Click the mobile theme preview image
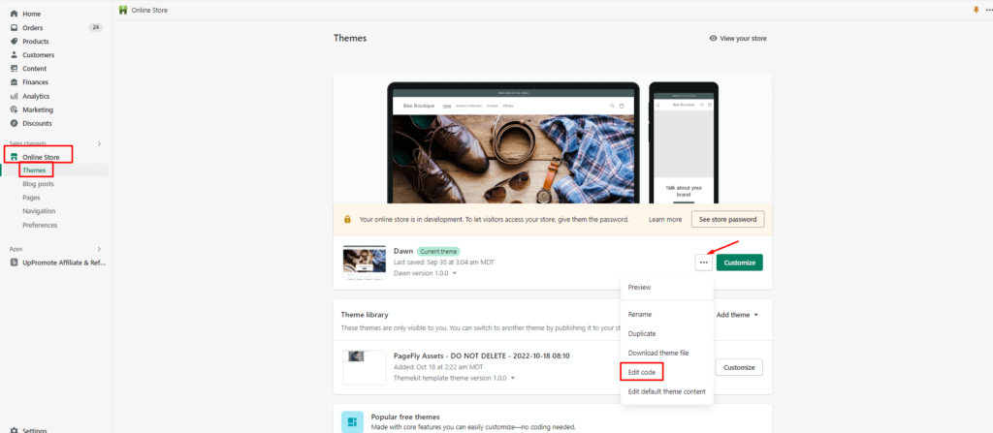The width and height of the screenshot is (993, 433). 684,143
